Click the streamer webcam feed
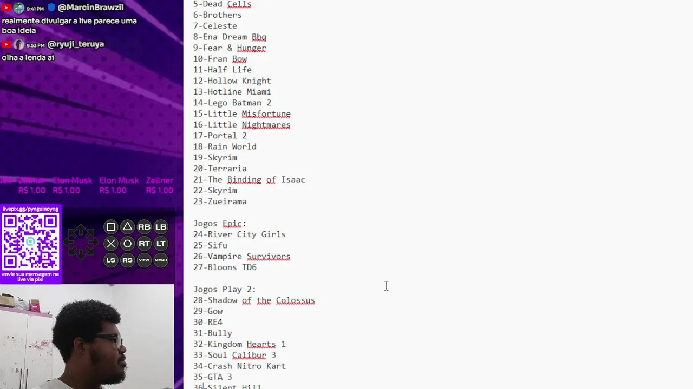This screenshot has height=389, width=693. (x=87, y=337)
